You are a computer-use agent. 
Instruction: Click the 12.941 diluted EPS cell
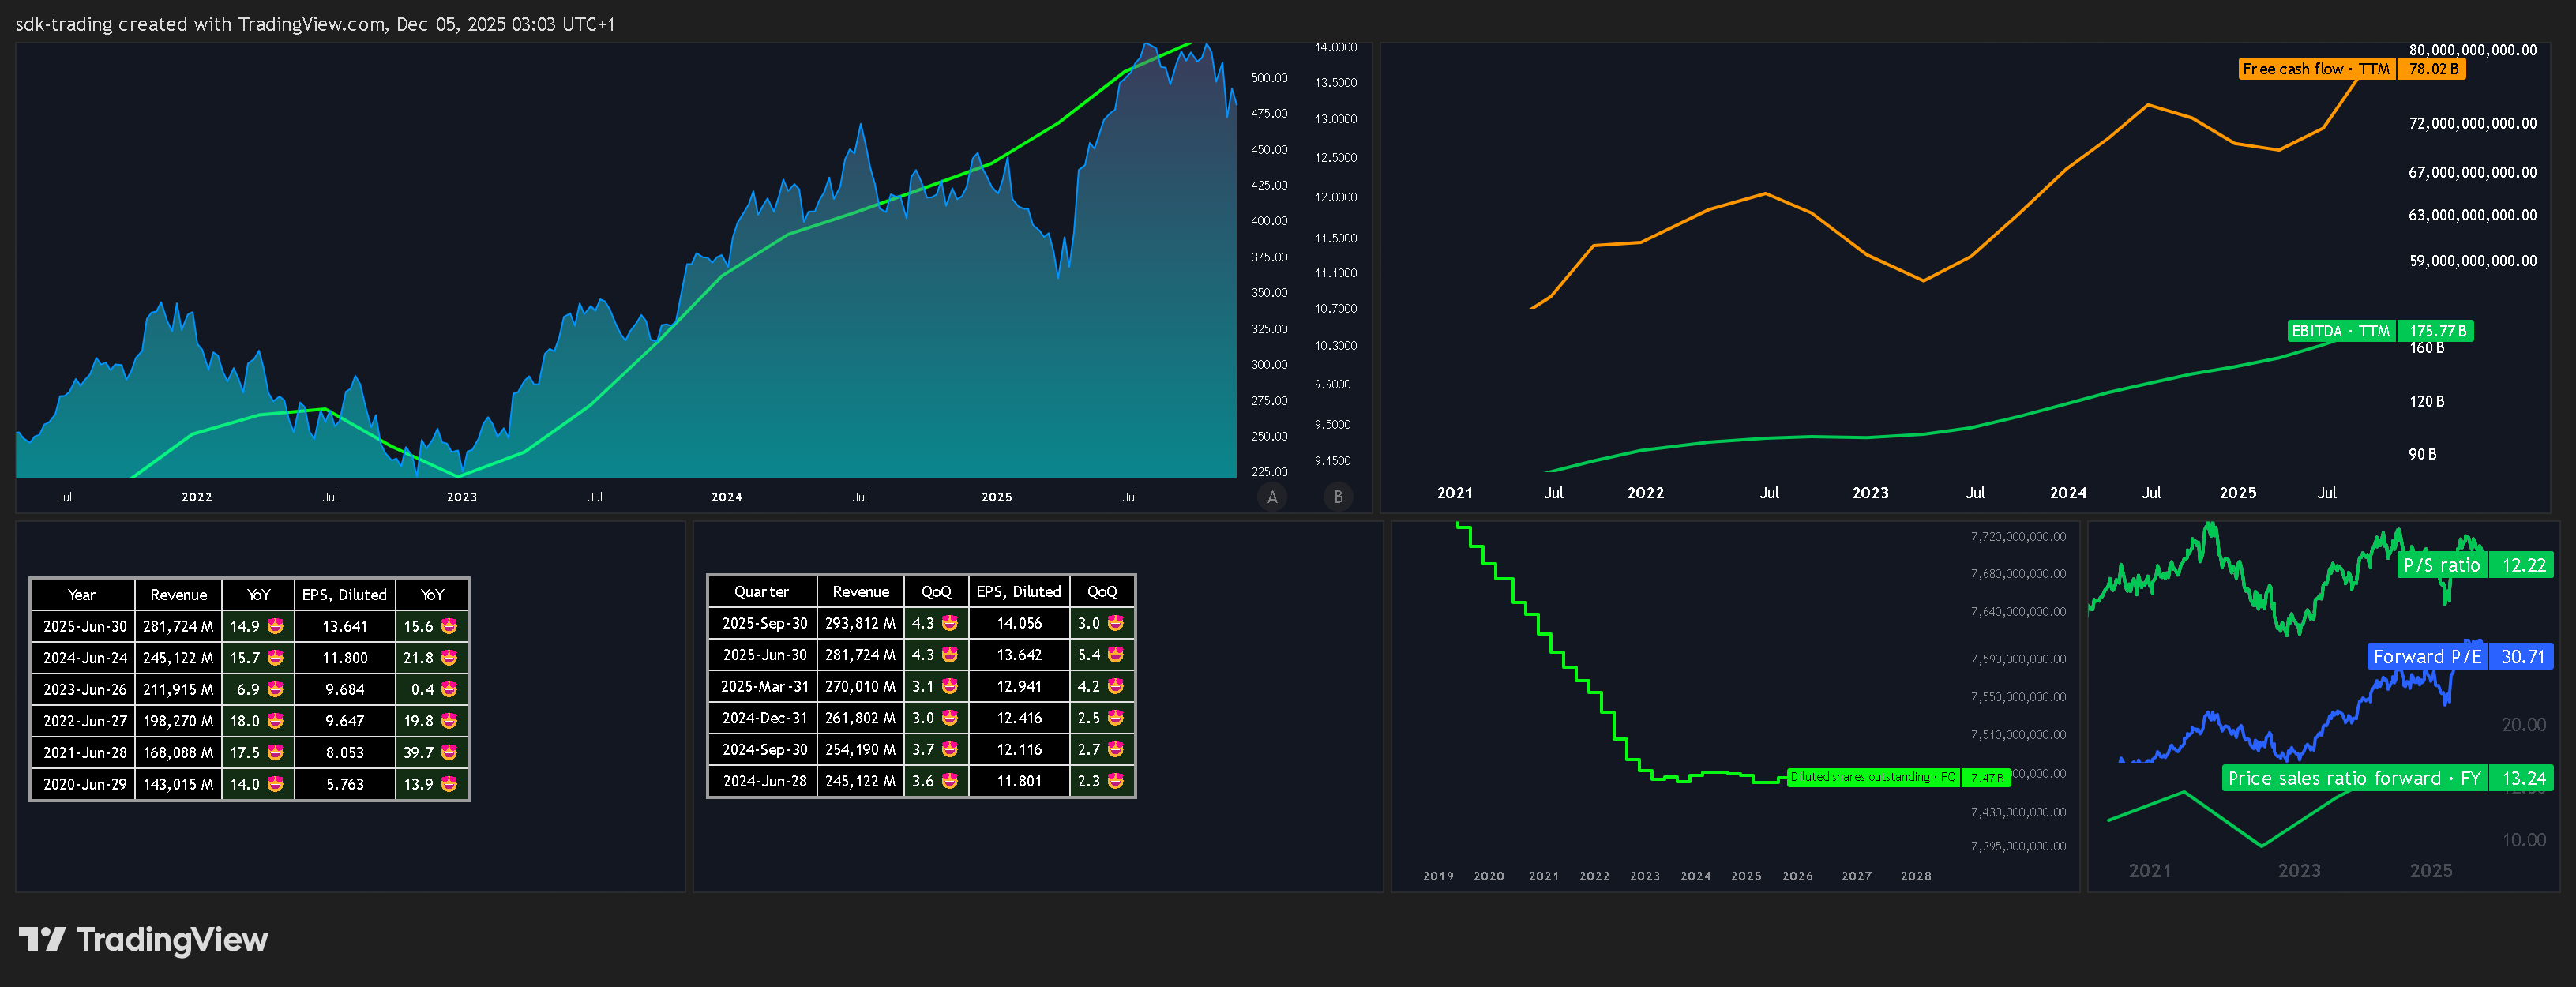click(1019, 686)
